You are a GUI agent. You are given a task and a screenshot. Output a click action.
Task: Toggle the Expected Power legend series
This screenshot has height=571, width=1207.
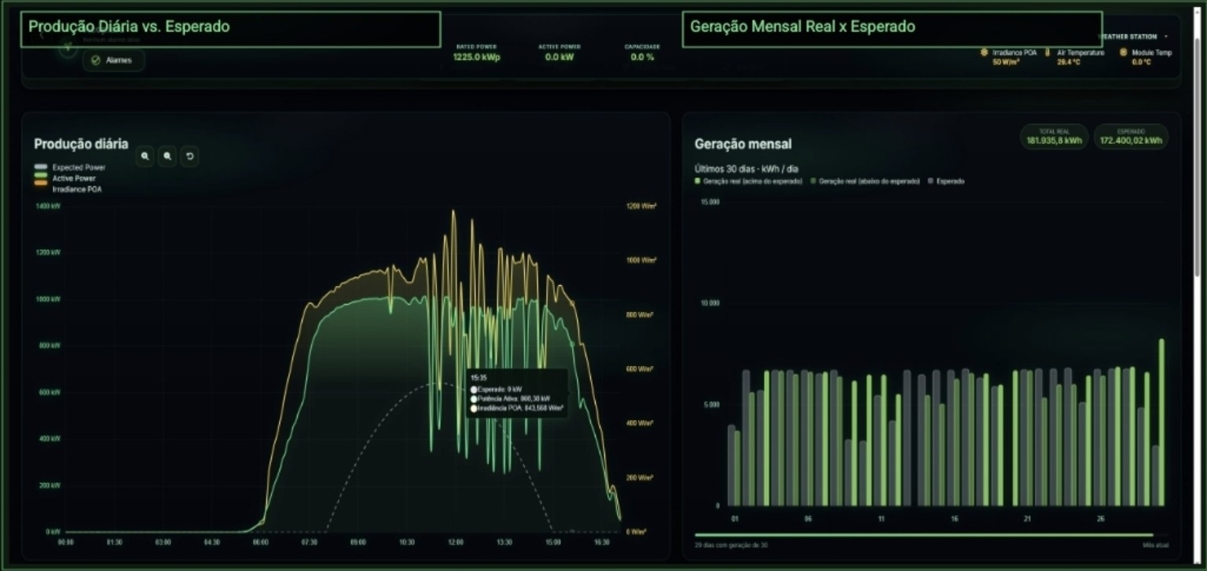70,167
